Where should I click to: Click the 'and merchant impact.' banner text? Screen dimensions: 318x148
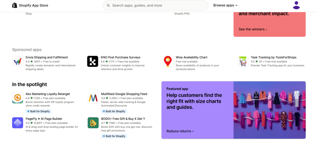[264, 14]
